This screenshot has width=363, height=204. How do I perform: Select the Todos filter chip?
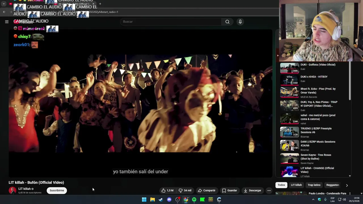click(x=281, y=185)
